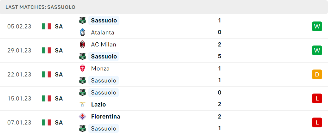Open the Atalanta team link

pyautogui.click(x=103, y=33)
